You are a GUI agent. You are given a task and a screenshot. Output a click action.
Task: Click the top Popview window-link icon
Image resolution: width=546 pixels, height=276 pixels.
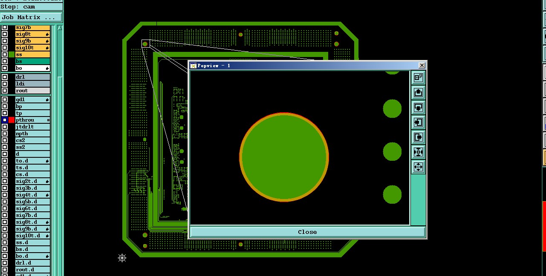418,77
